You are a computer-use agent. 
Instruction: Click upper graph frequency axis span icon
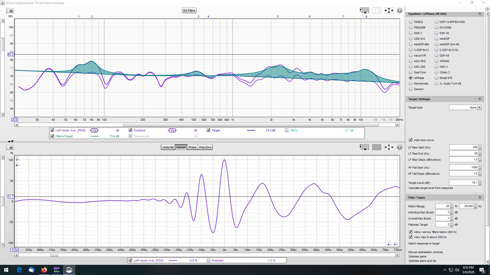(377, 10)
